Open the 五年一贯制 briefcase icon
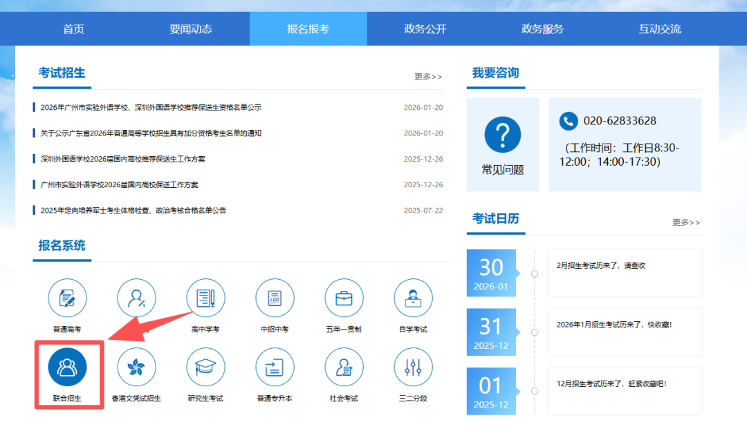This screenshot has width=747, height=429. coord(344,298)
